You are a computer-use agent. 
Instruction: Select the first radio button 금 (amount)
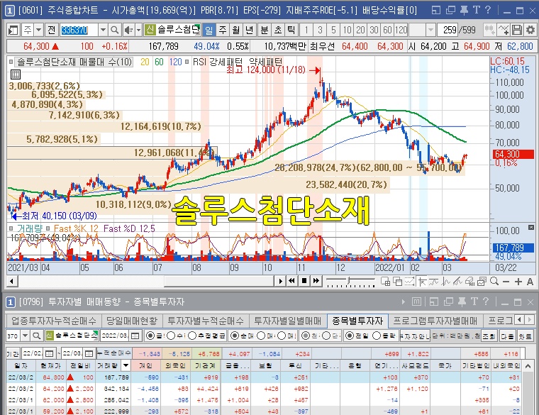pos(150,336)
